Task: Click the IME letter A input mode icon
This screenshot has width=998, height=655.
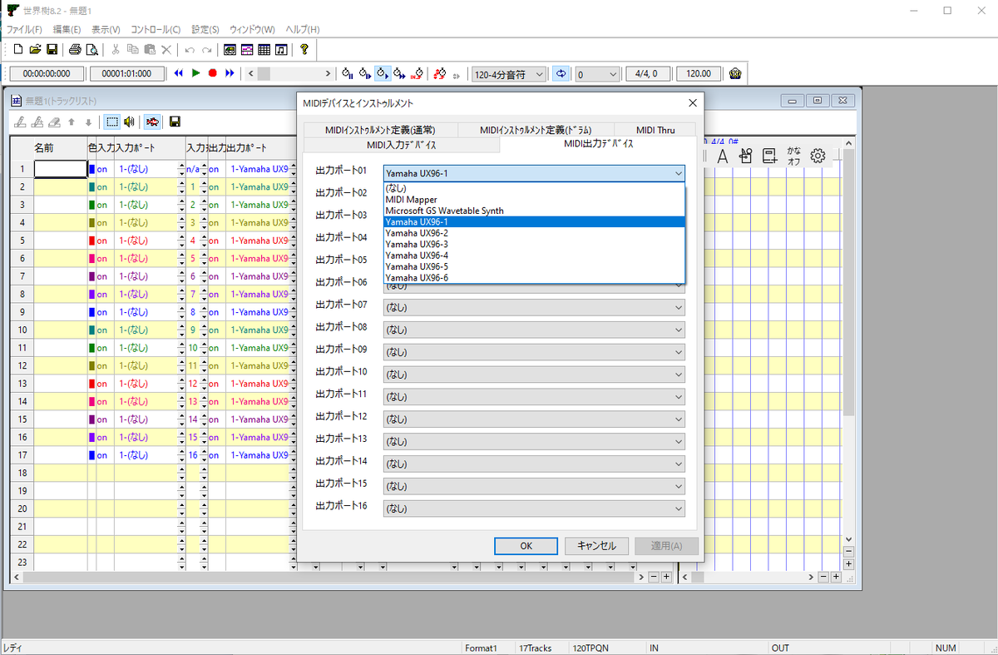Action: (x=723, y=156)
